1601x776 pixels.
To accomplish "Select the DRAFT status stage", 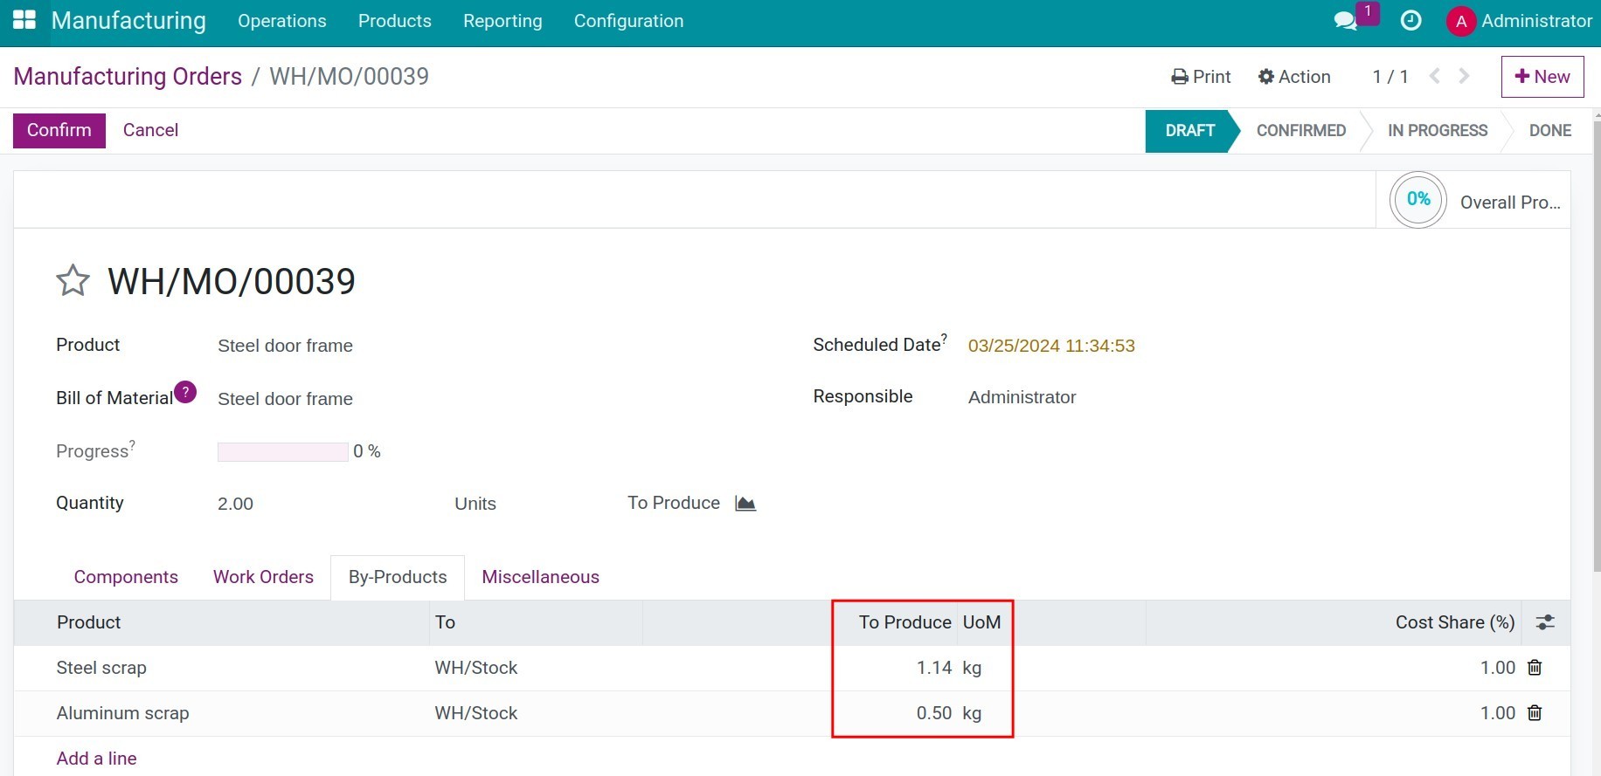I will tap(1190, 131).
